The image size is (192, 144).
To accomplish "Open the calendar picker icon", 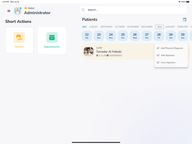I will tap(185, 19).
